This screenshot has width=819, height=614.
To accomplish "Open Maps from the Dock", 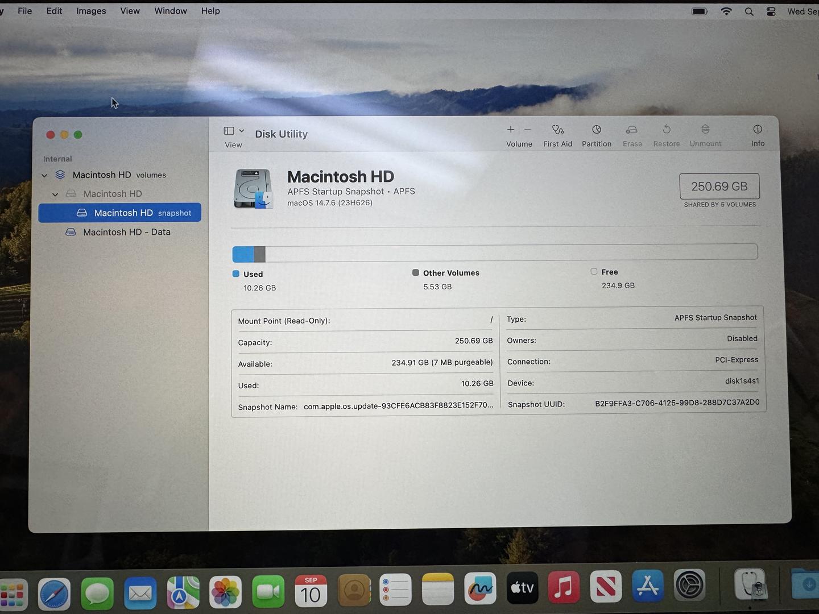I will tap(183, 593).
